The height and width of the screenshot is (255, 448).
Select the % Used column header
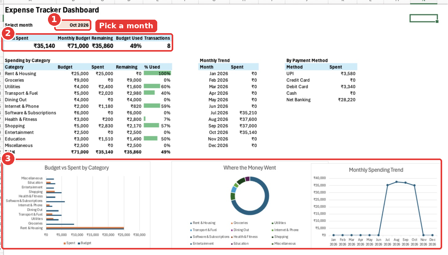(152, 67)
